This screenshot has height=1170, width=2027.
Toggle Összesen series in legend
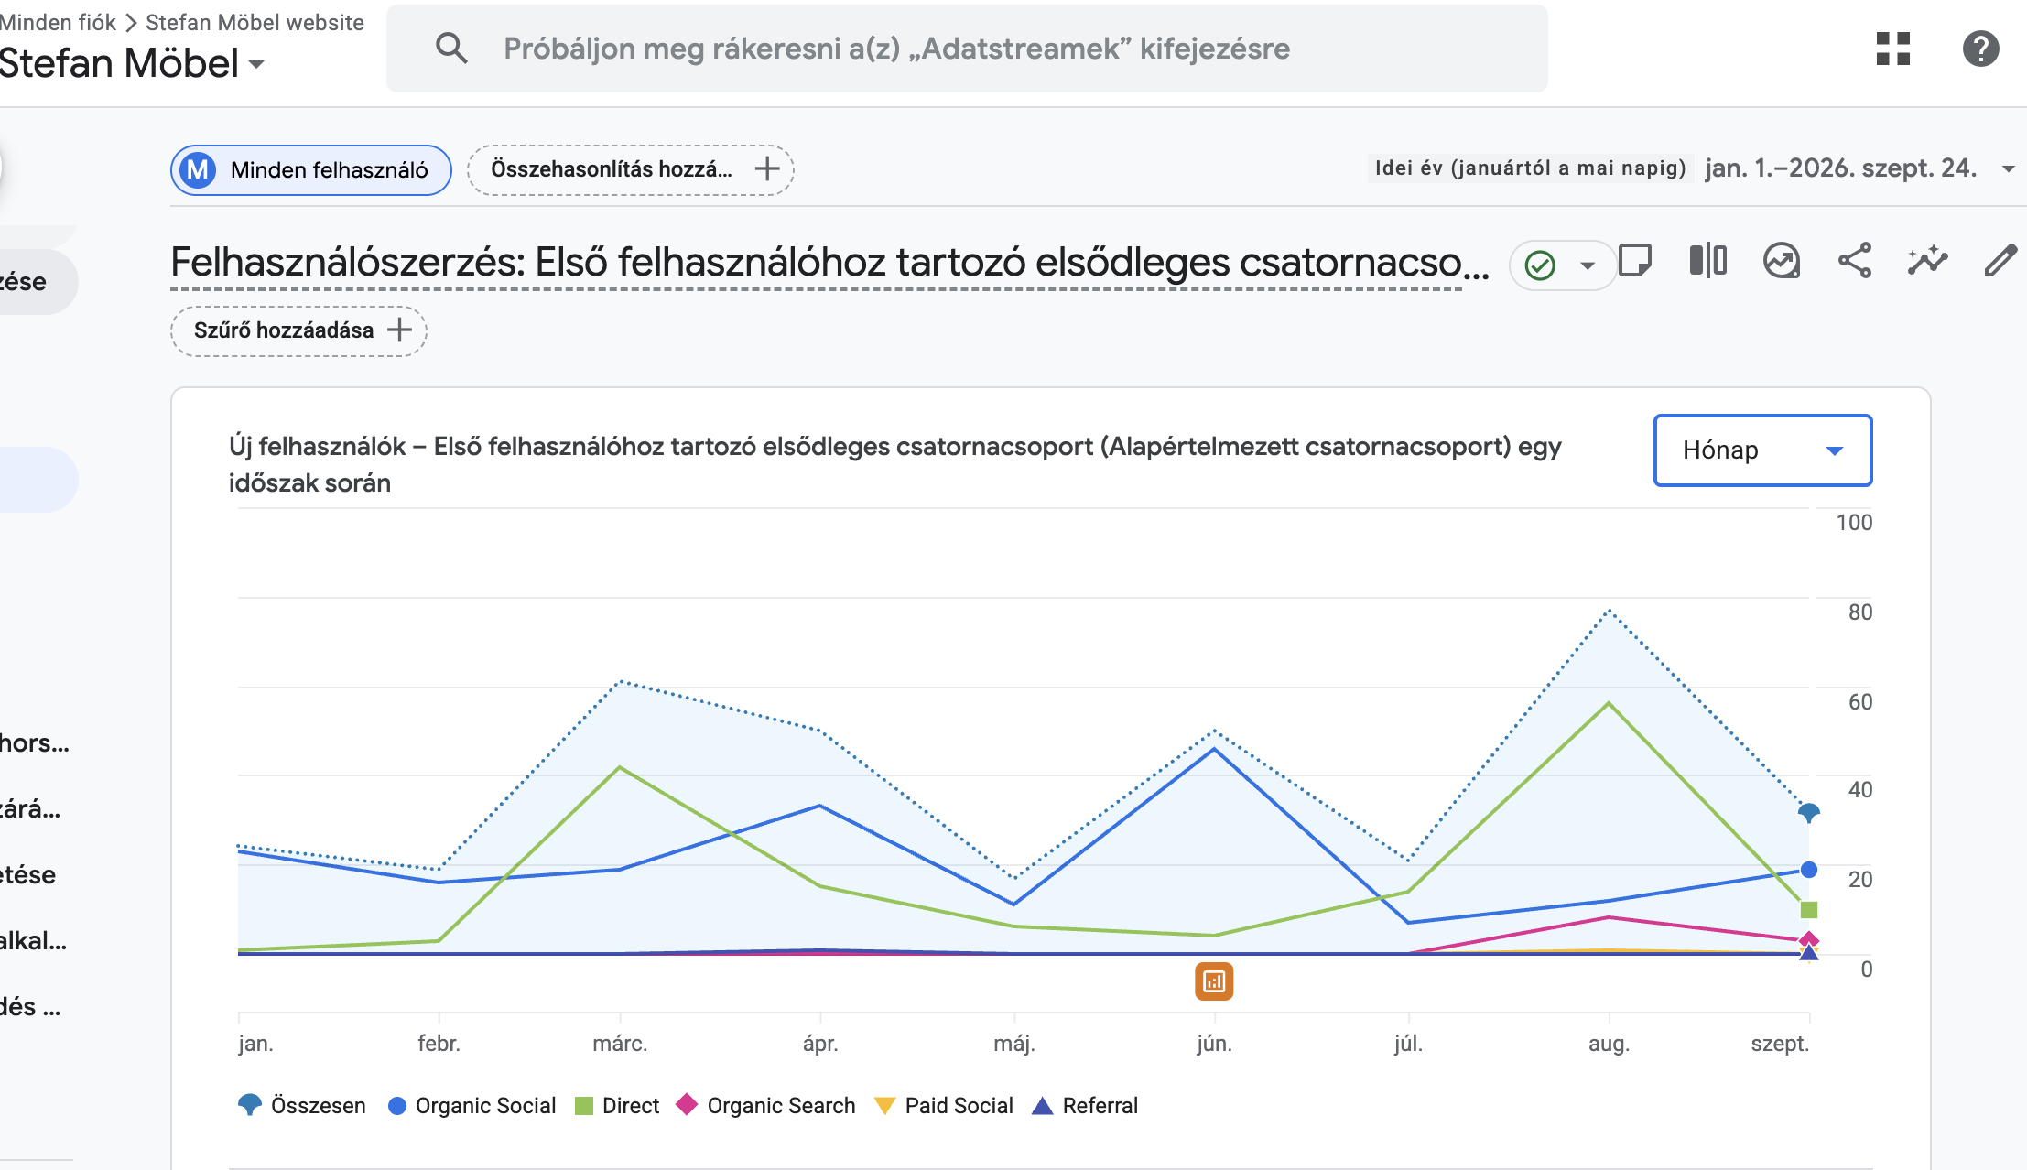301,1105
